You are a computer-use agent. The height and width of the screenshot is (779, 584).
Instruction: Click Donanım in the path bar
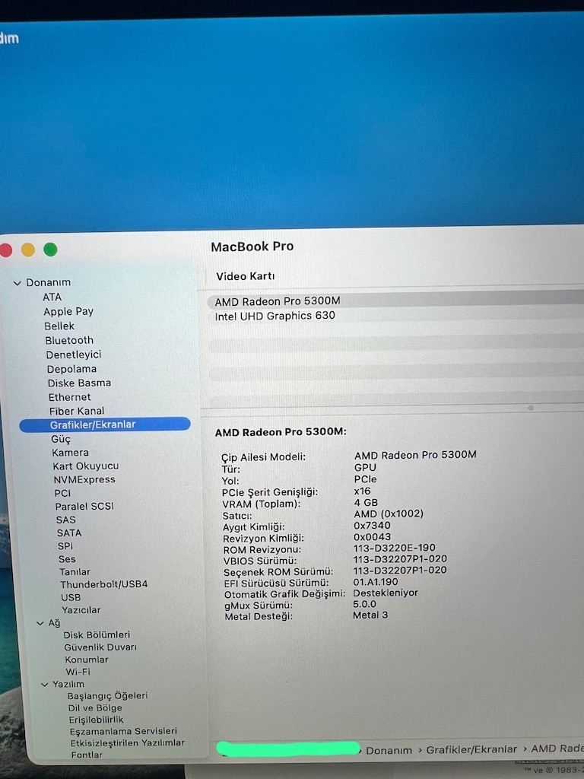(389, 751)
